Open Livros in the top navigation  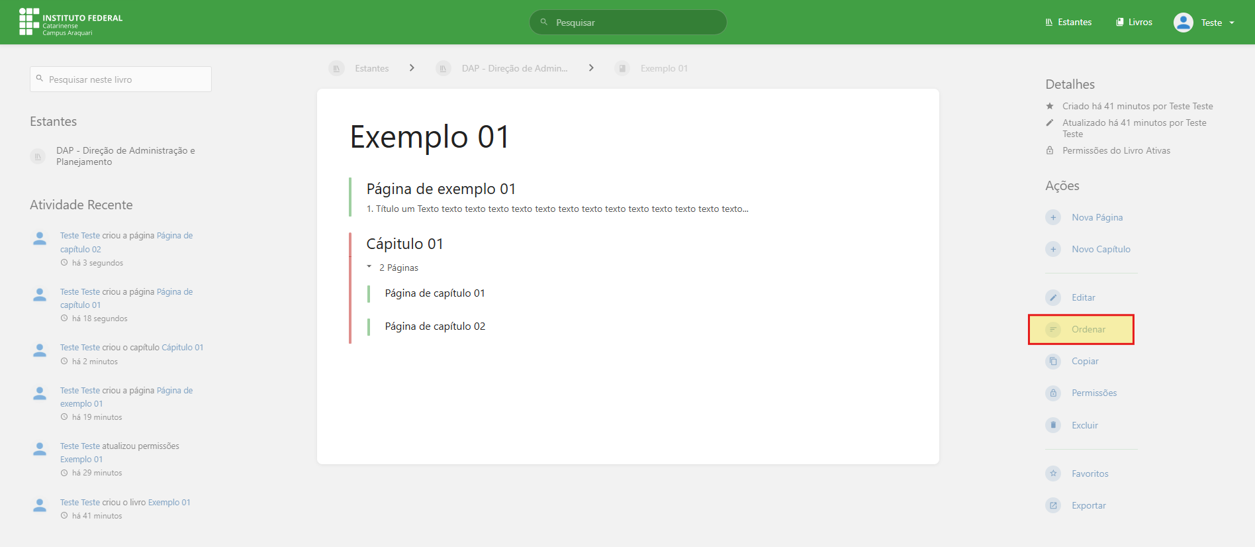[1134, 22]
